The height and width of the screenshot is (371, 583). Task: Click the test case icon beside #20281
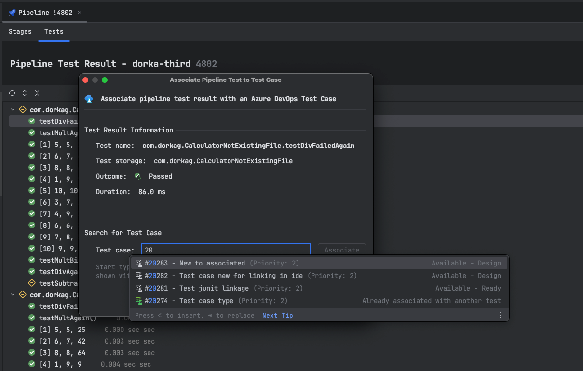139,288
